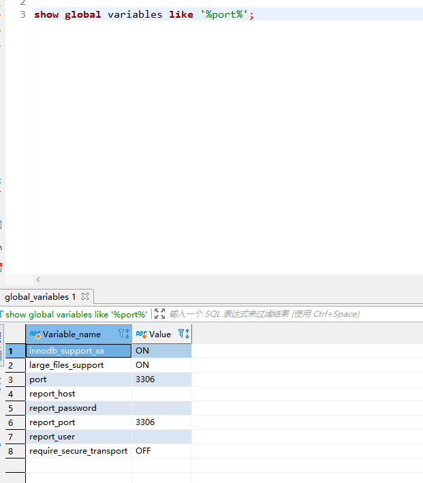This screenshot has width=423, height=483.
Task: Select the ON value for large_files_support
Action: [x=161, y=365]
